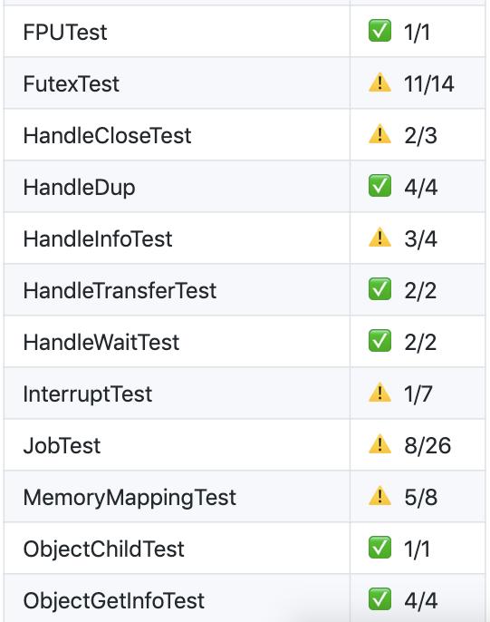Select the warning icon beside HandleInfoTest
The image size is (490, 622).
click(380, 238)
